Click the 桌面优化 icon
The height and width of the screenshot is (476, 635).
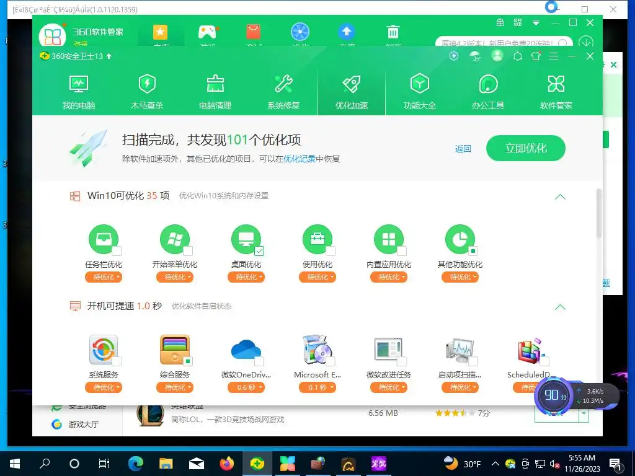246,239
